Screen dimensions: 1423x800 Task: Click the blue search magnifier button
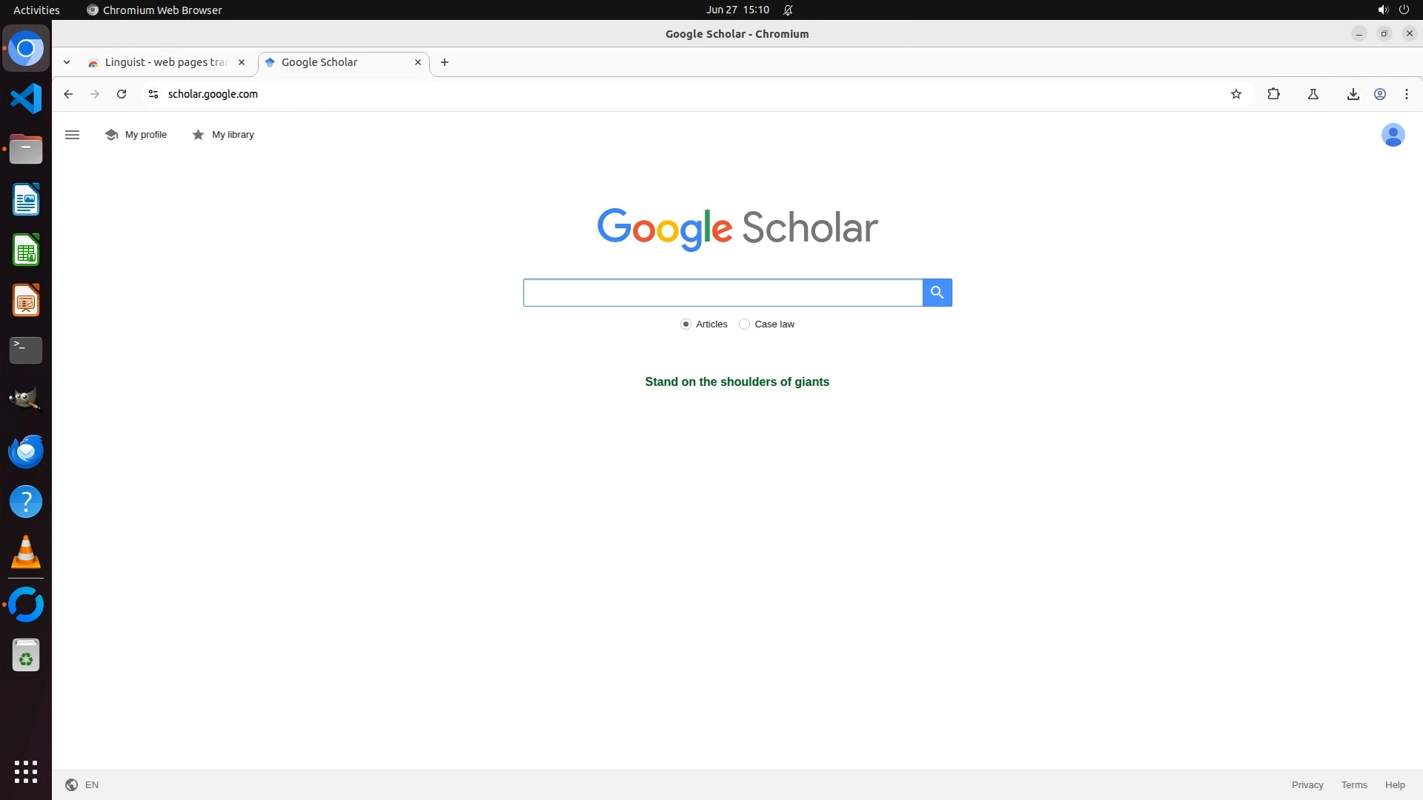click(x=937, y=293)
